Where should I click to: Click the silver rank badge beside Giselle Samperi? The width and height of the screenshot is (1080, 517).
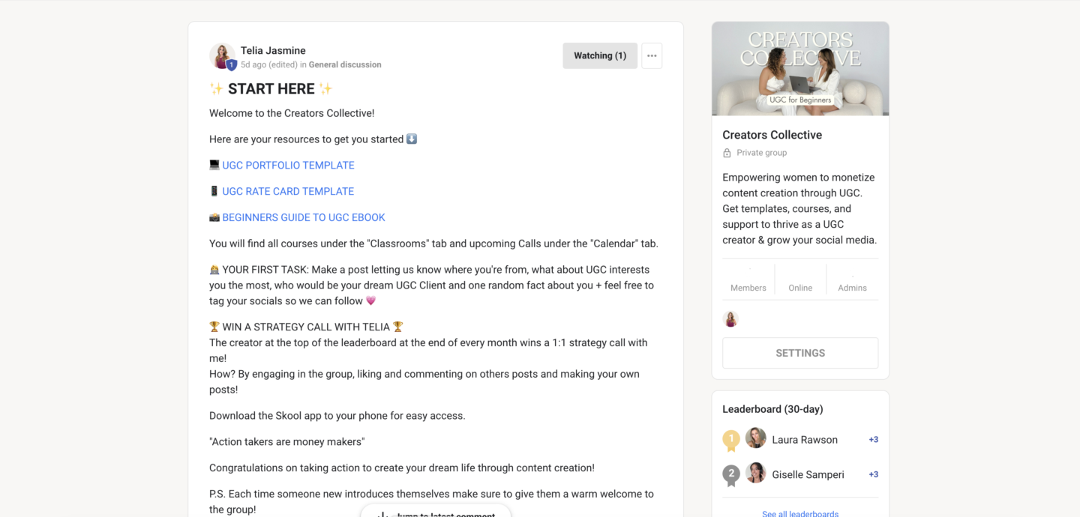click(x=730, y=474)
